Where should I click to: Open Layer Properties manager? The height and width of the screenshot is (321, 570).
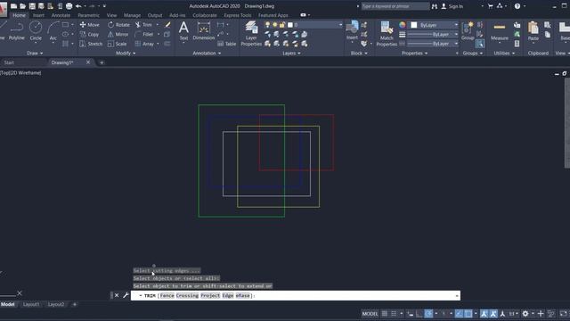click(x=251, y=34)
